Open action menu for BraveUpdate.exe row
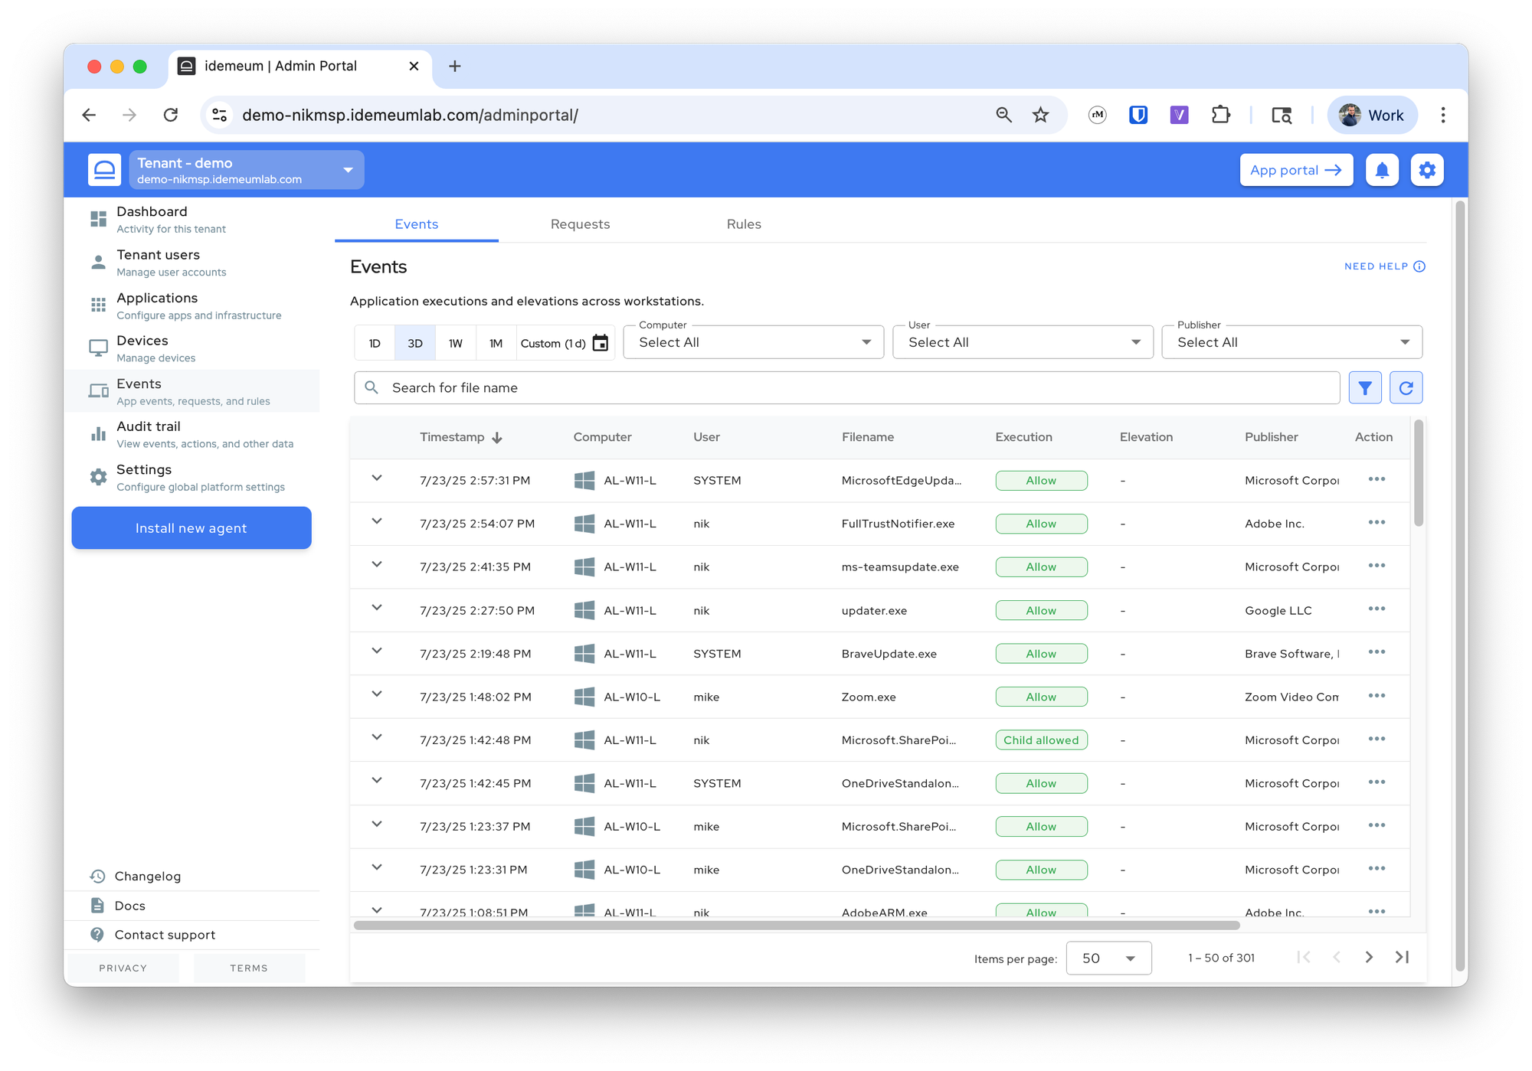The width and height of the screenshot is (1532, 1071). (1377, 652)
